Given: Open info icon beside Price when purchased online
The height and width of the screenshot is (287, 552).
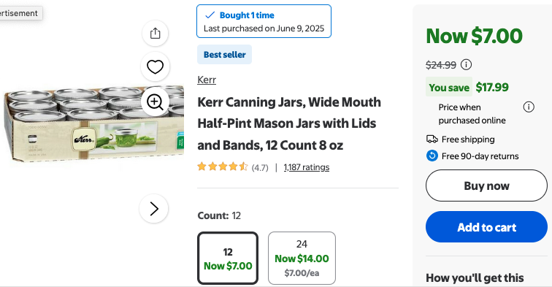Looking at the screenshot, I should (x=529, y=107).
